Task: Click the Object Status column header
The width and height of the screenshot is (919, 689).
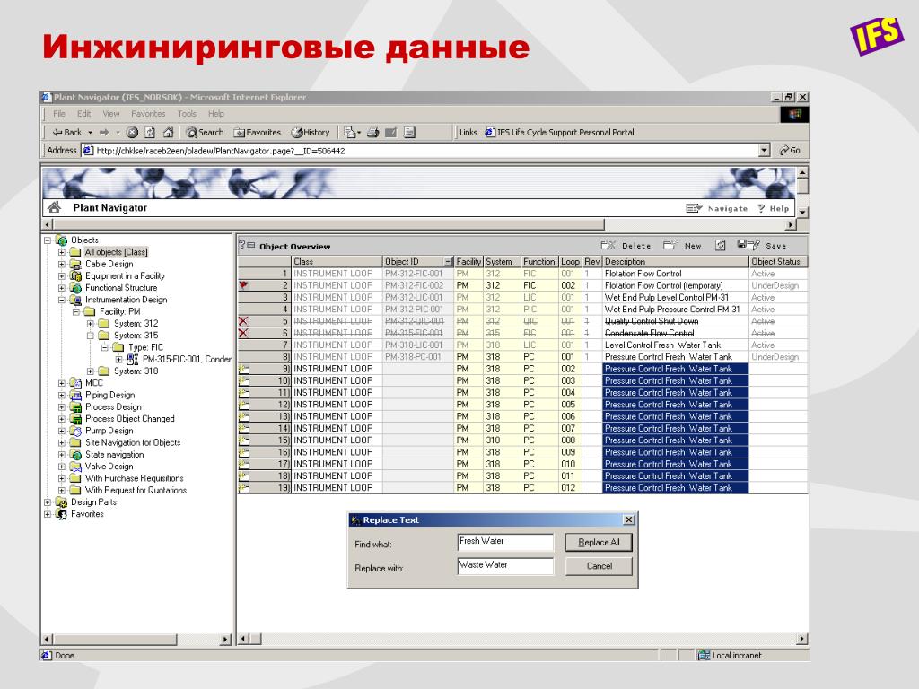Action: pyautogui.click(x=778, y=262)
